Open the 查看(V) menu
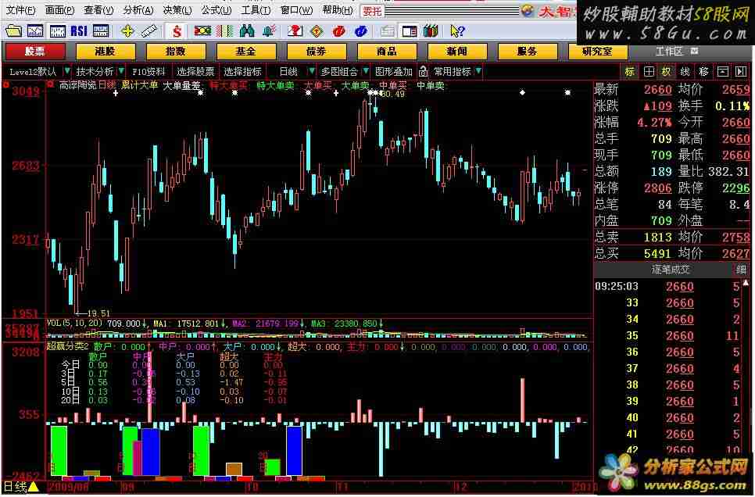 98,10
